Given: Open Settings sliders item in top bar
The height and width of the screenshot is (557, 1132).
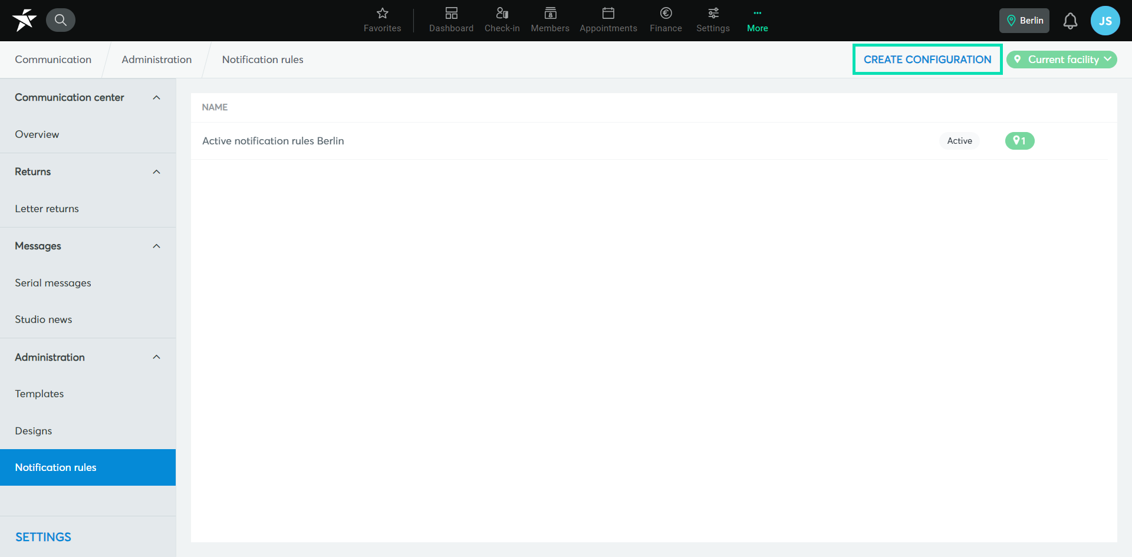Looking at the screenshot, I should coord(713,20).
